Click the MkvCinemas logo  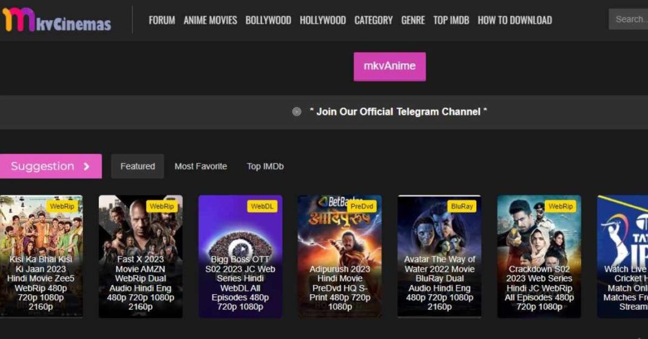[x=56, y=19]
